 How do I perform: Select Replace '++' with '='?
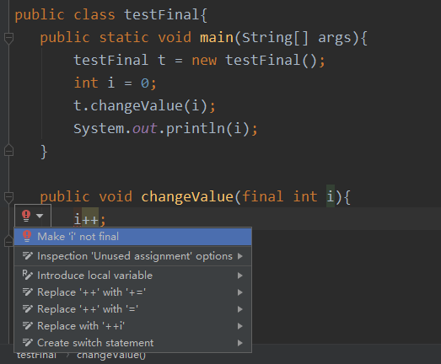[132, 309]
